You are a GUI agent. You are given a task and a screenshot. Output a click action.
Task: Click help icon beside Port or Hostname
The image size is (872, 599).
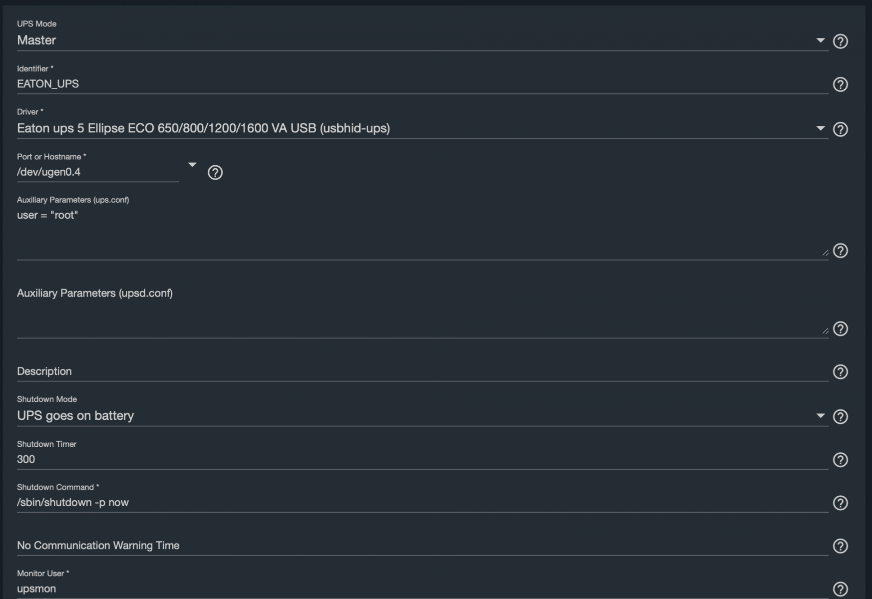[x=215, y=172]
